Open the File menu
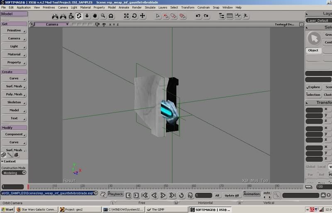 (x=4, y=7)
